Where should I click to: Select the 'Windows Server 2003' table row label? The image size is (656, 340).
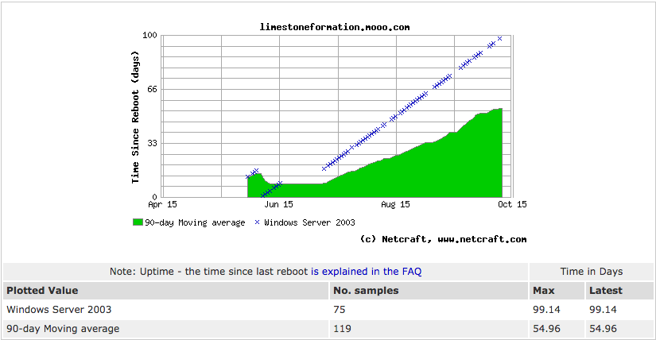coord(59,310)
